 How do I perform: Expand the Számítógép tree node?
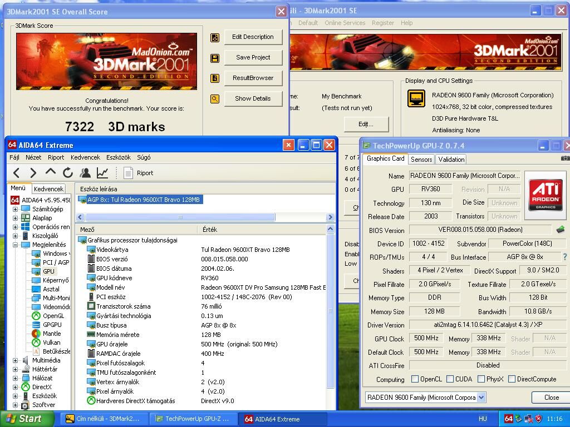pyautogui.click(x=15, y=209)
